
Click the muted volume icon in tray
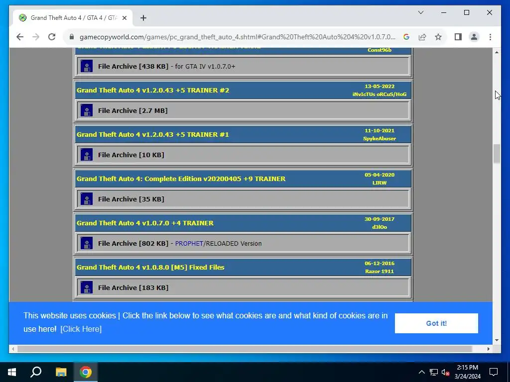[x=445, y=372]
